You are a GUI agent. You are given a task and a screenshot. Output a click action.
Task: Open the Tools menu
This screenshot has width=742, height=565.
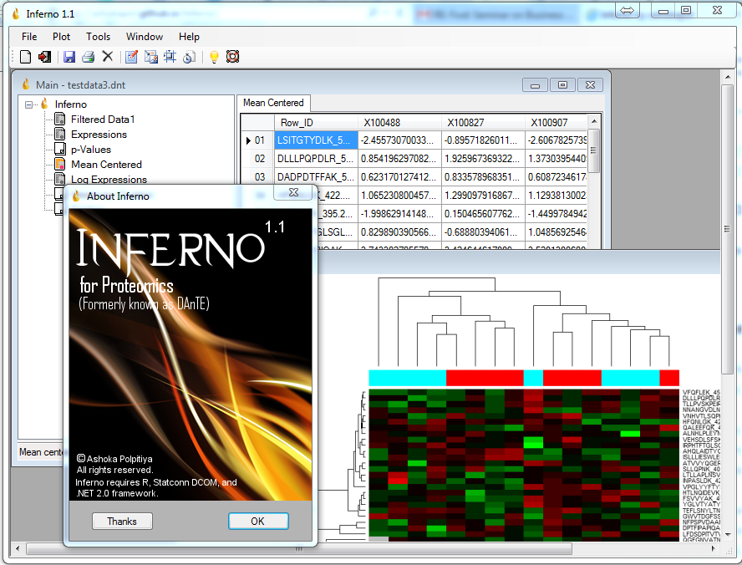tap(98, 37)
